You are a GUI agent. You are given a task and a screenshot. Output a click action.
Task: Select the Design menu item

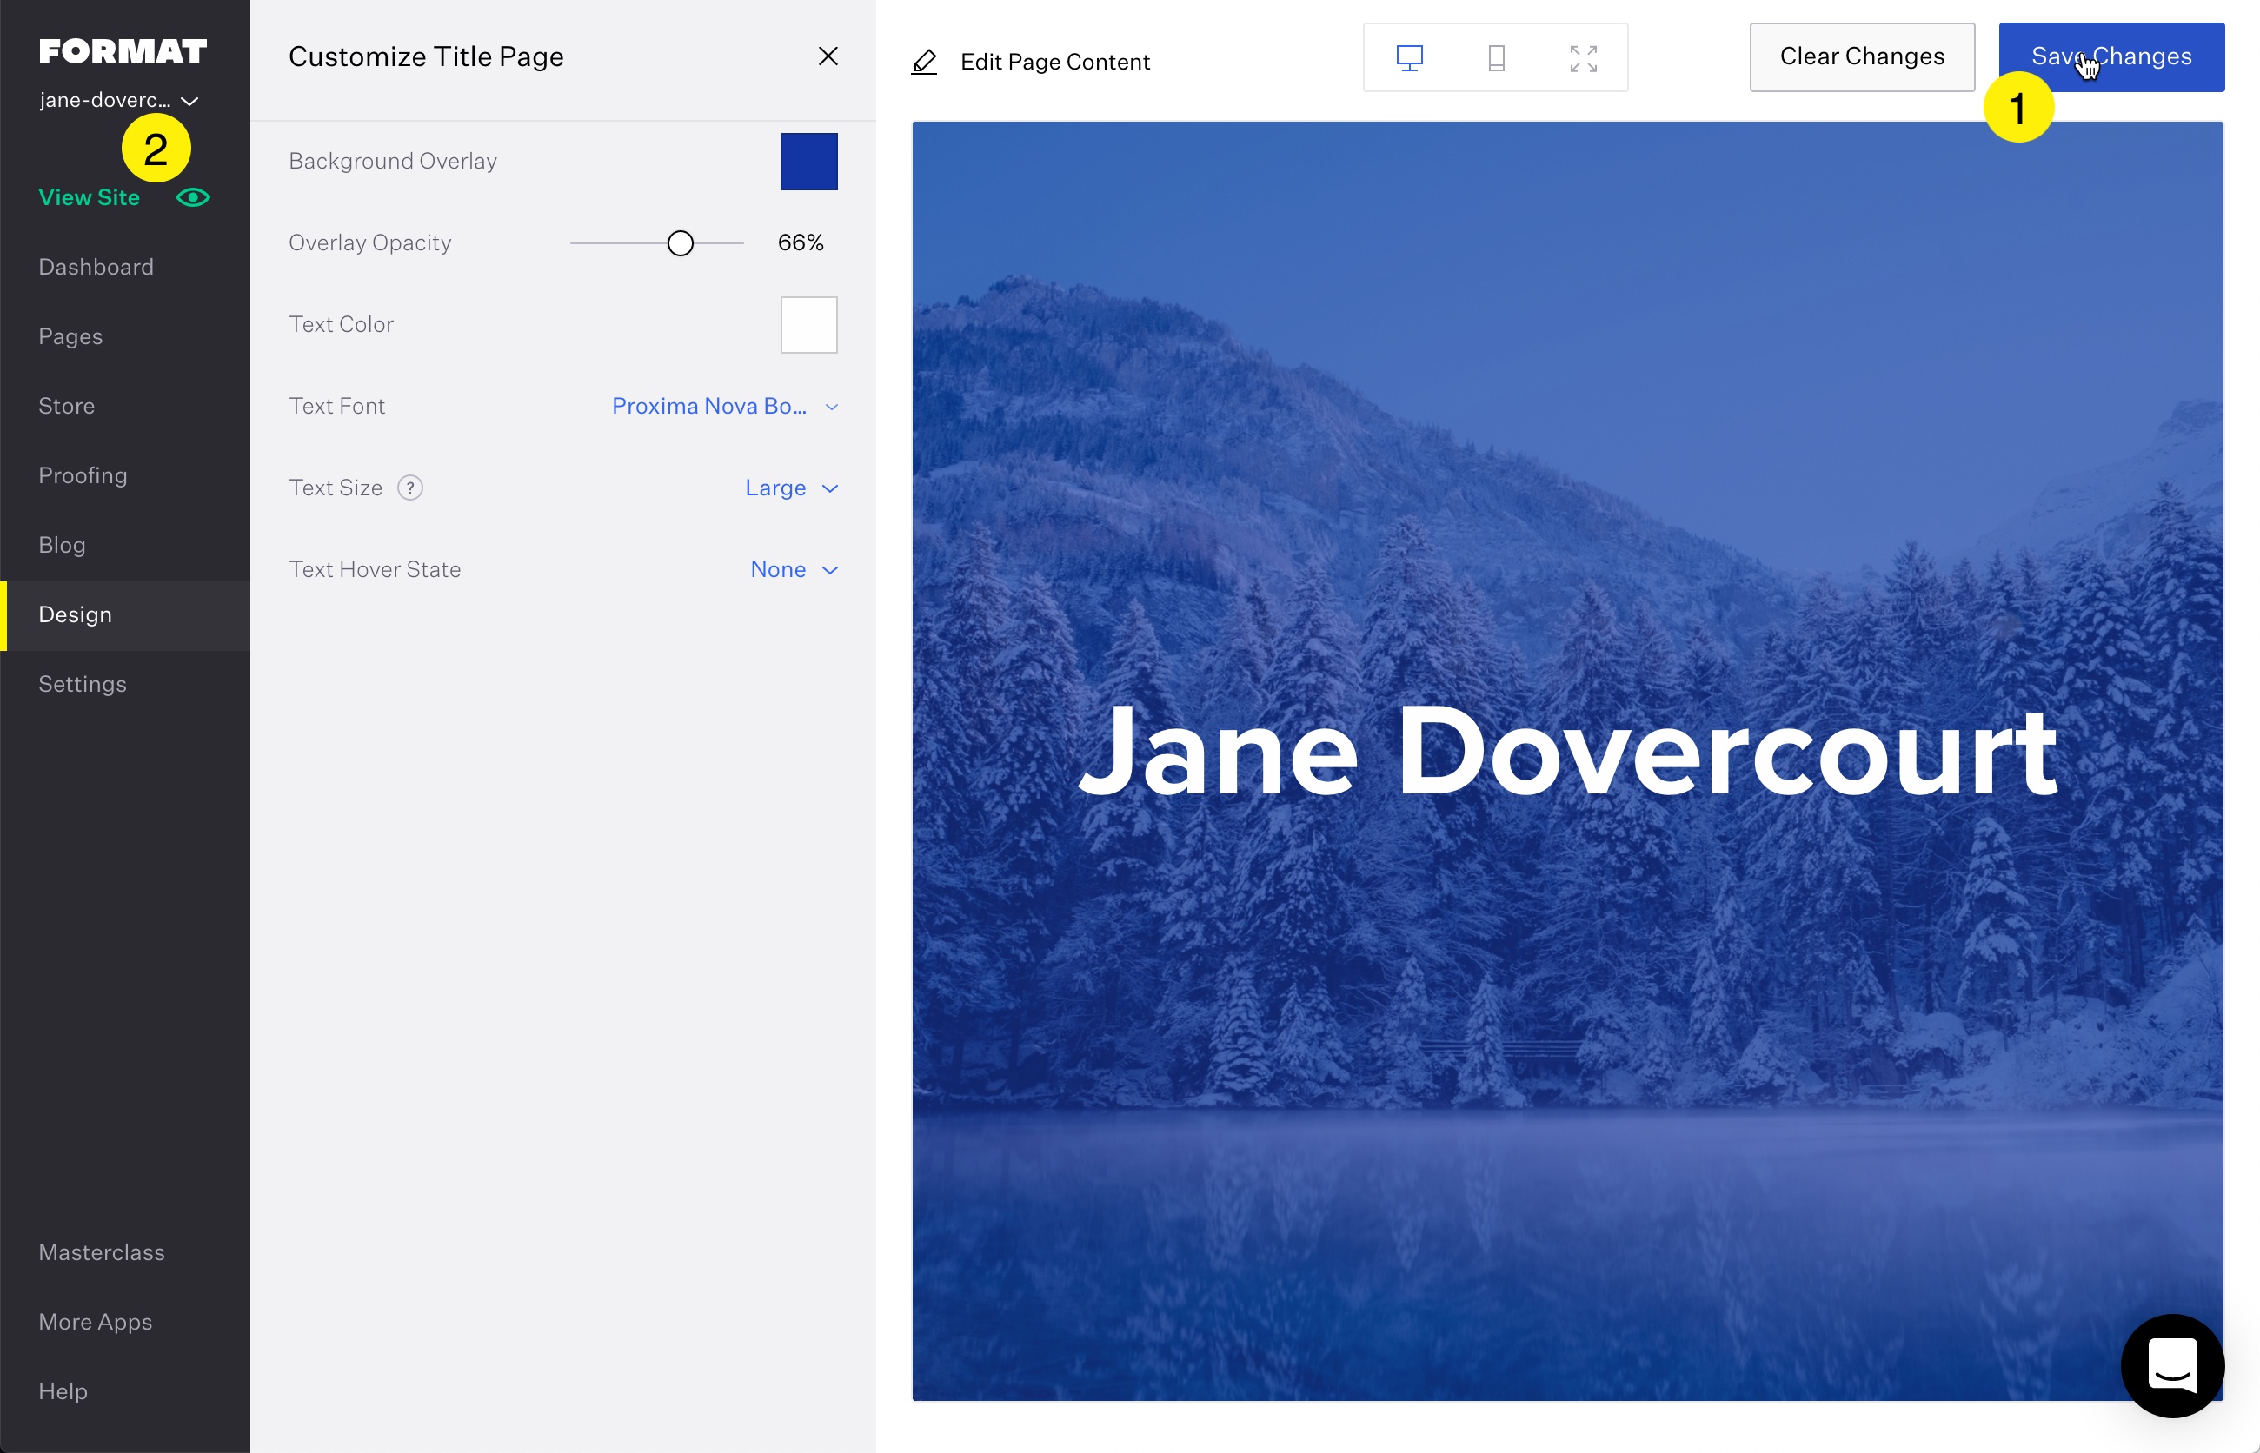pos(125,615)
